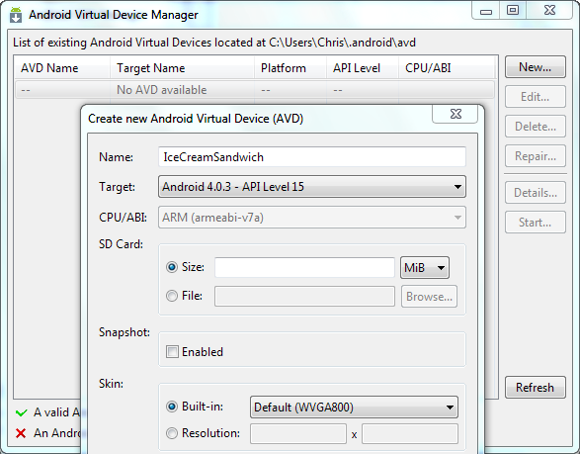Click the AVD Name column header
This screenshot has width=580, height=454.
click(x=62, y=68)
